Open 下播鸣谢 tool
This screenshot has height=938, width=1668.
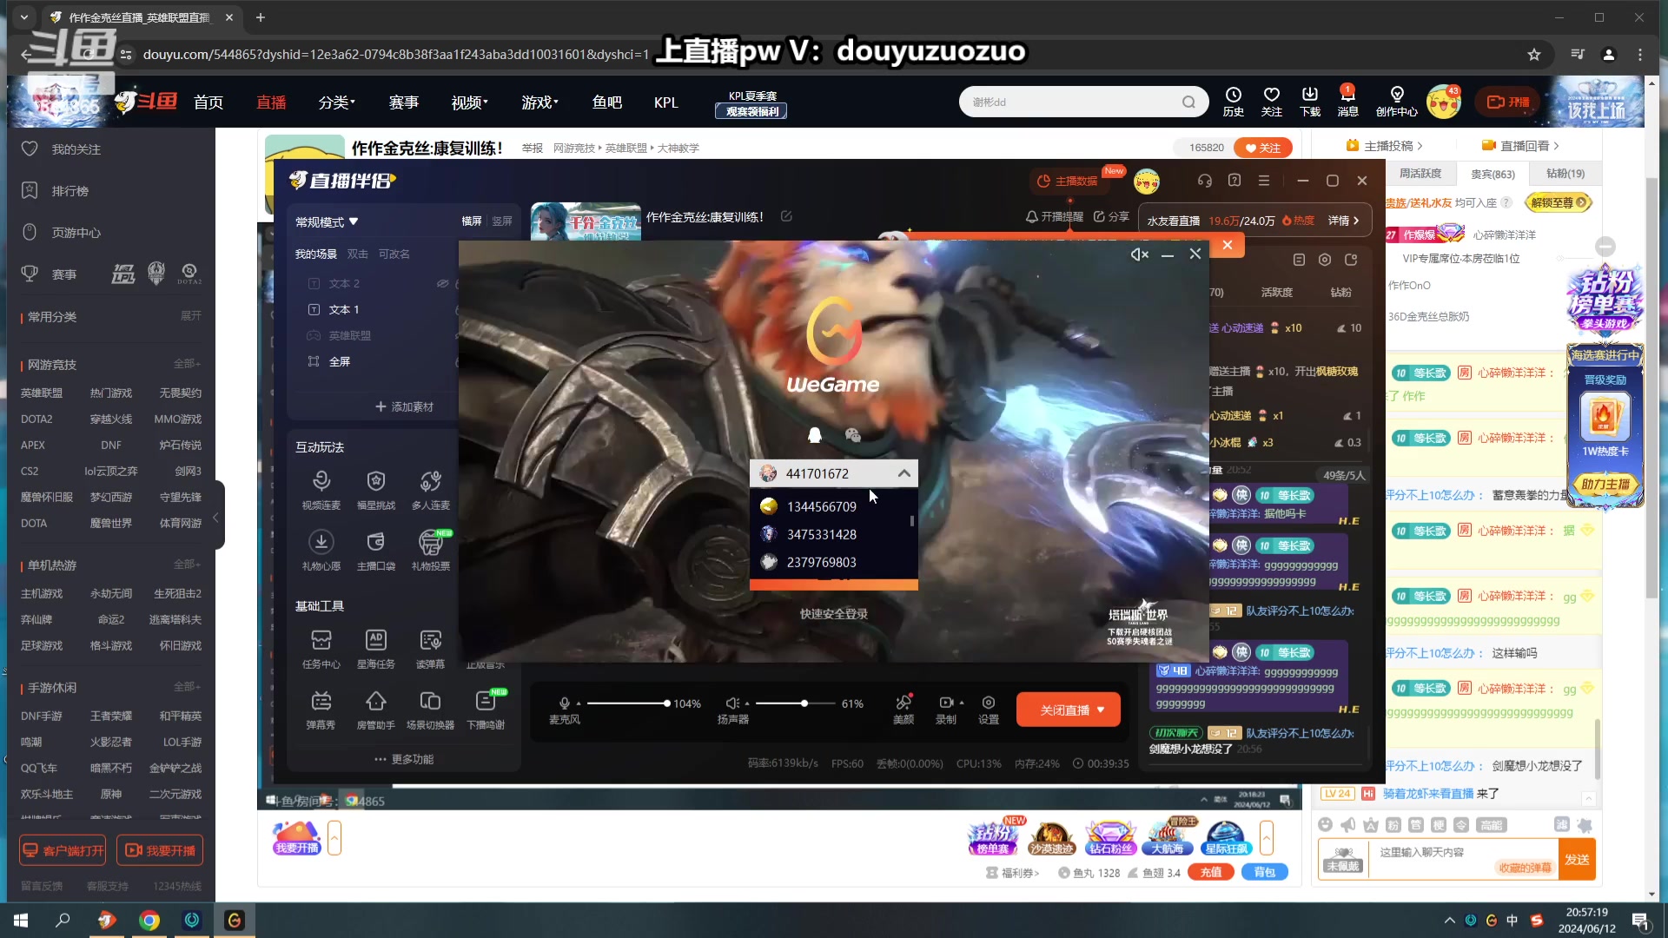pos(486,710)
